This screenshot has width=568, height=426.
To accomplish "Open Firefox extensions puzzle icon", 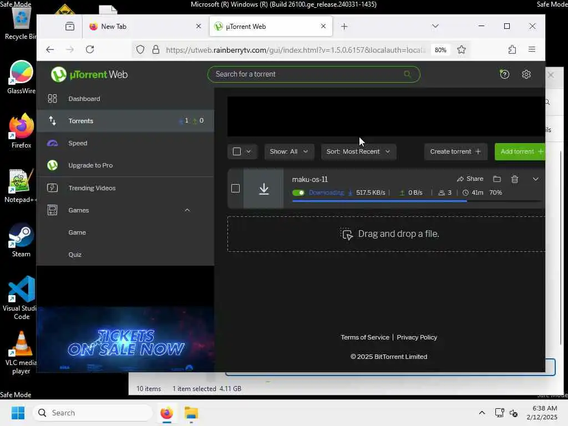I will (512, 49).
